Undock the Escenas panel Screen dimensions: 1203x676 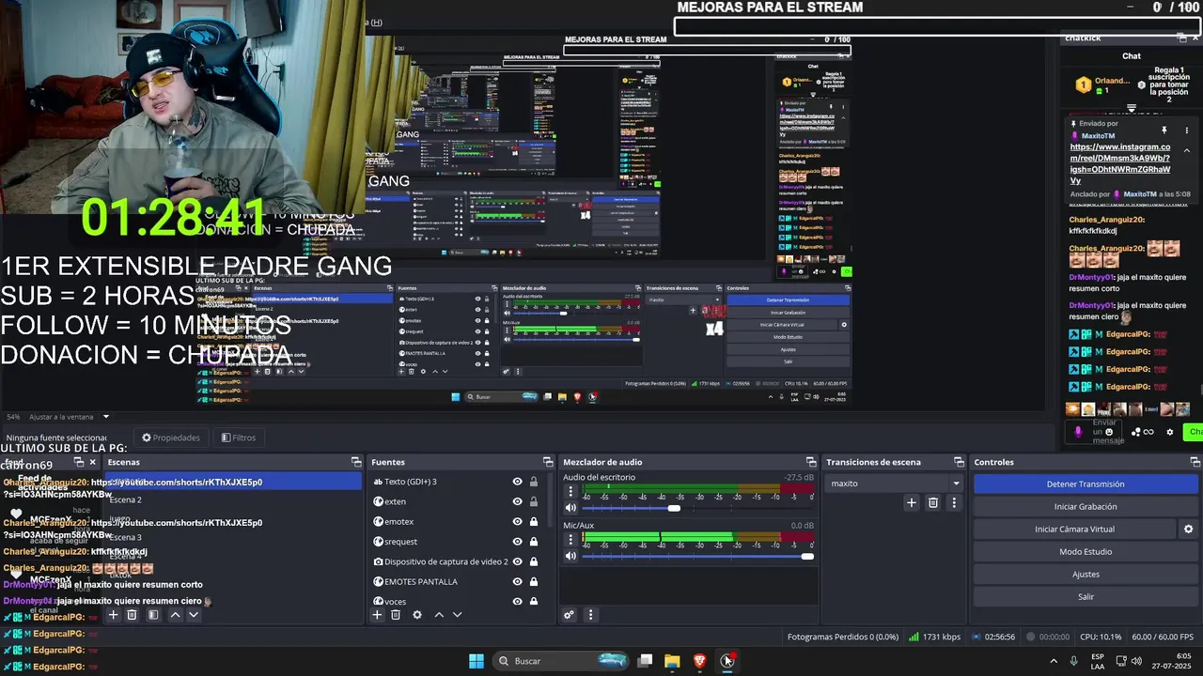[x=356, y=462]
